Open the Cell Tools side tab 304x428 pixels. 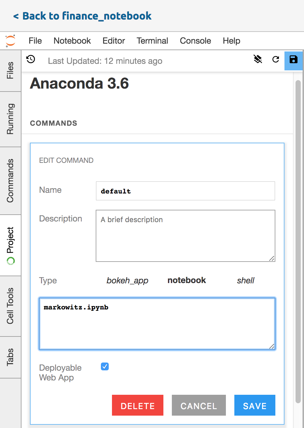pos(10,306)
